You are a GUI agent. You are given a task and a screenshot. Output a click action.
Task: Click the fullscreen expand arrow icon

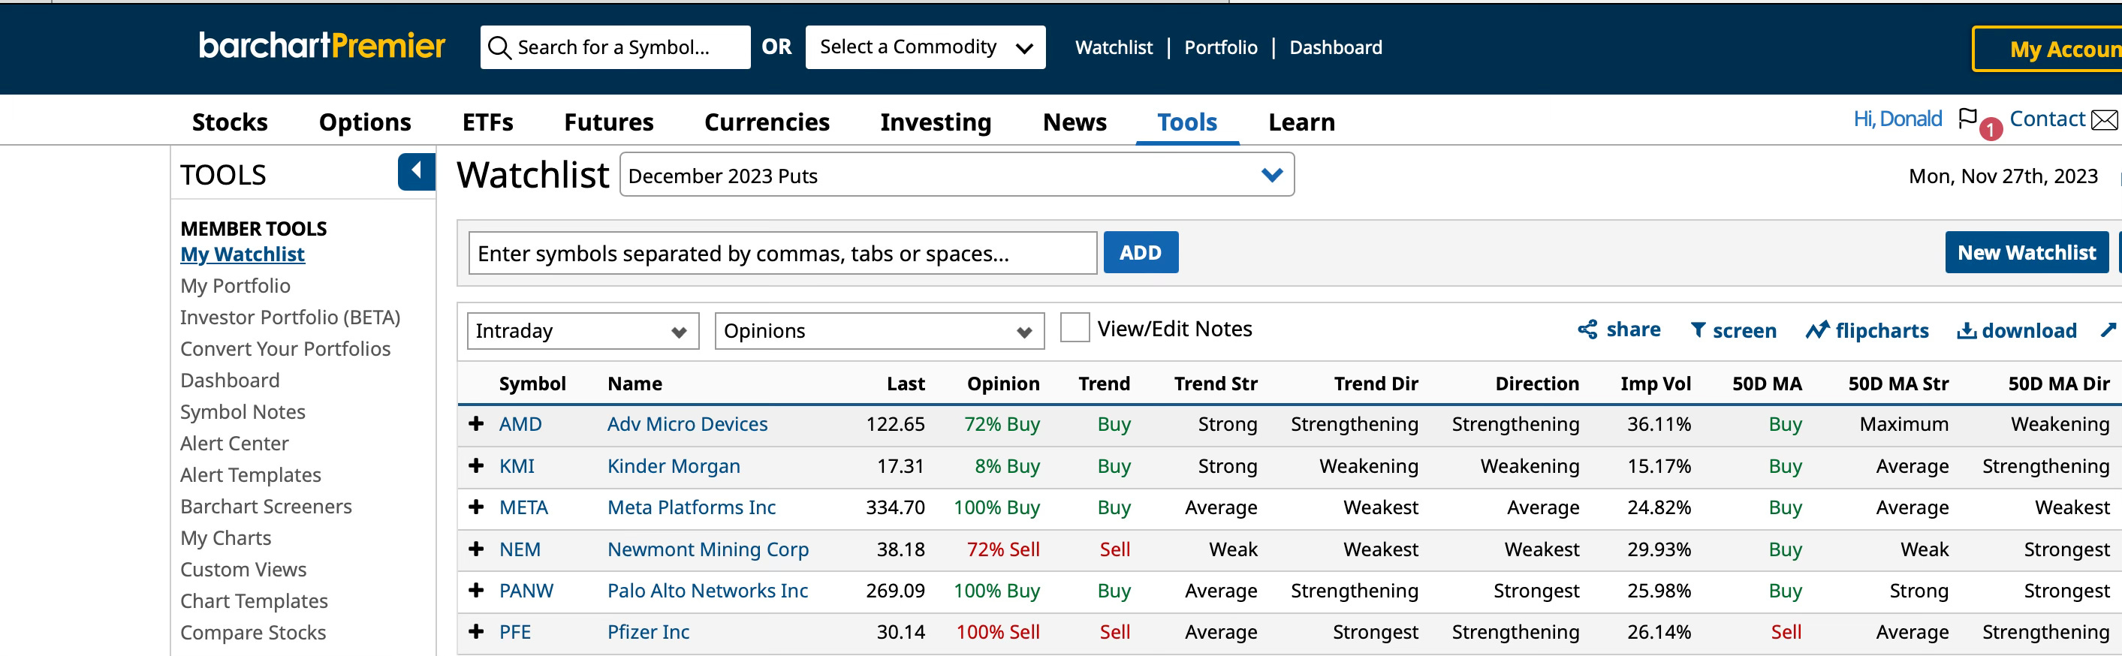(x=2107, y=330)
